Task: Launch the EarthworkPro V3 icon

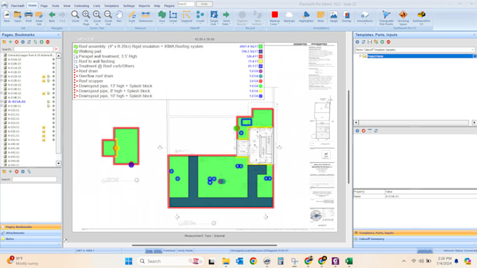Action: pos(422,18)
